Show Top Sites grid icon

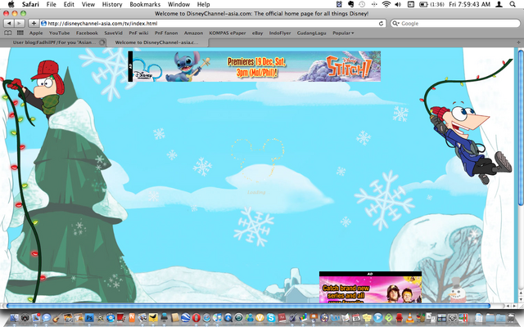click(x=20, y=33)
